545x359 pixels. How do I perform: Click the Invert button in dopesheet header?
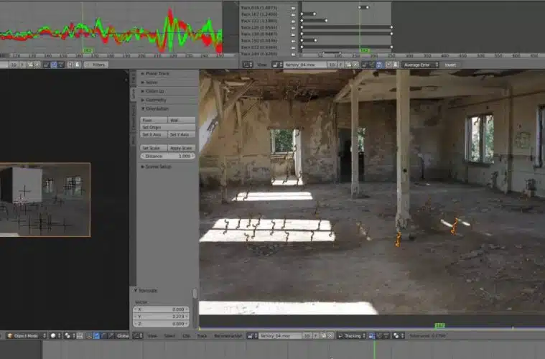449,65
